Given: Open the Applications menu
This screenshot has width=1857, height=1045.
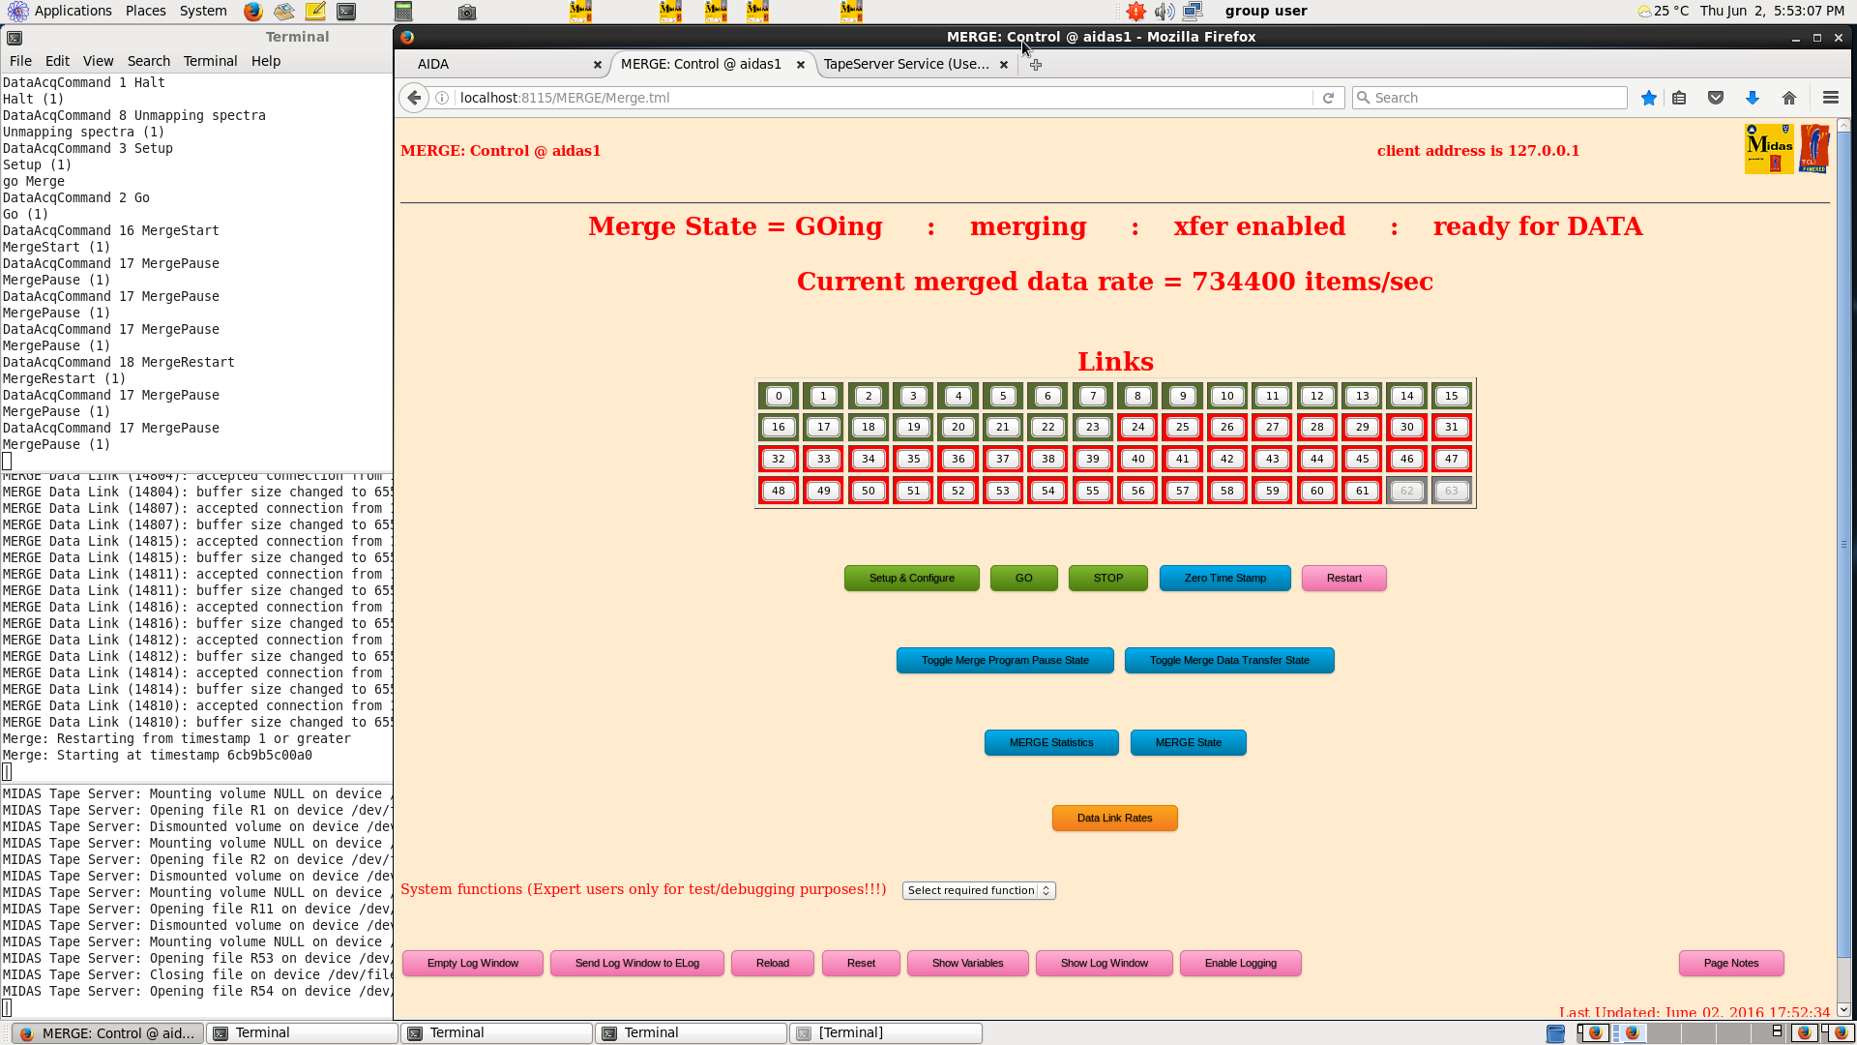Looking at the screenshot, I should (x=73, y=11).
